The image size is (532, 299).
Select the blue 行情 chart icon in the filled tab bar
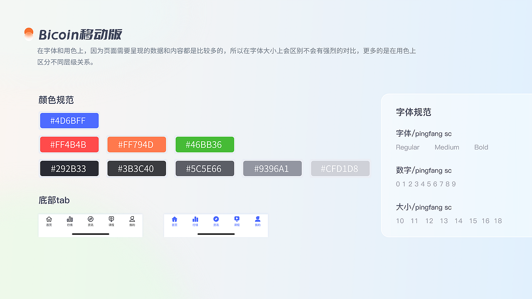click(195, 219)
